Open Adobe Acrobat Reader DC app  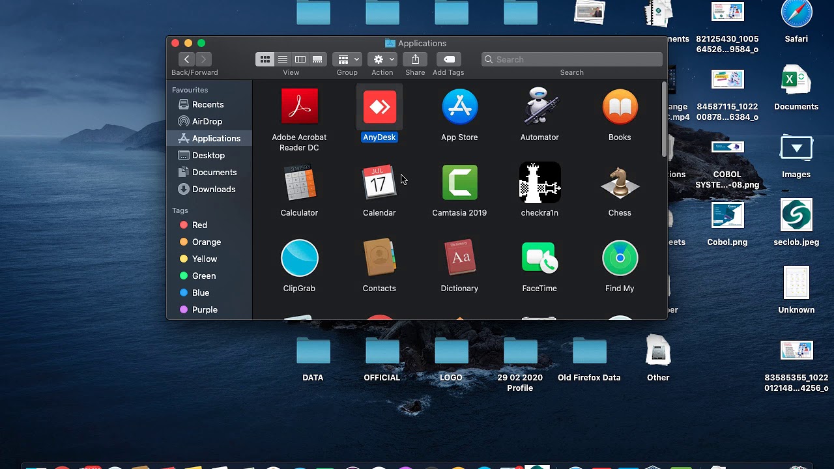[299, 106]
